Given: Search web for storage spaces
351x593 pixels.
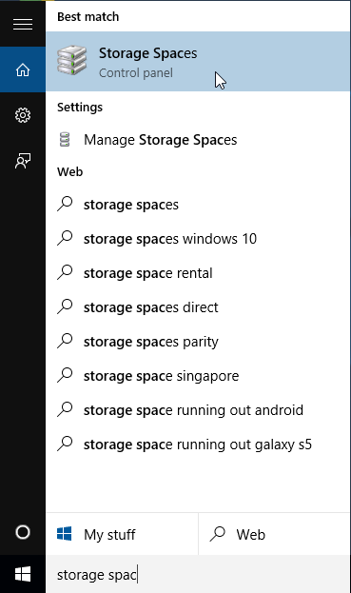Looking at the screenshot, I should 198,205.
